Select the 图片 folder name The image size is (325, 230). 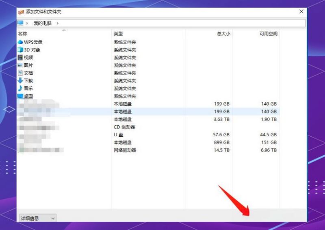[28, 65]
